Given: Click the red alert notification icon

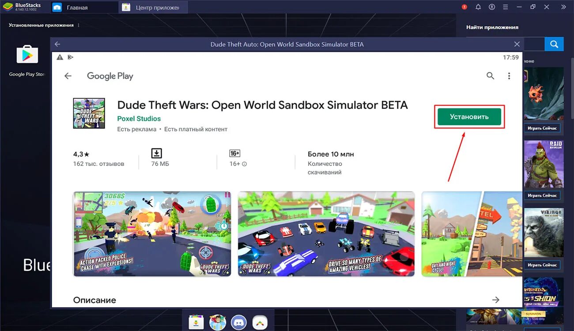Looking at the screenshot, I should pyautogui.click(x=464, y=7).
